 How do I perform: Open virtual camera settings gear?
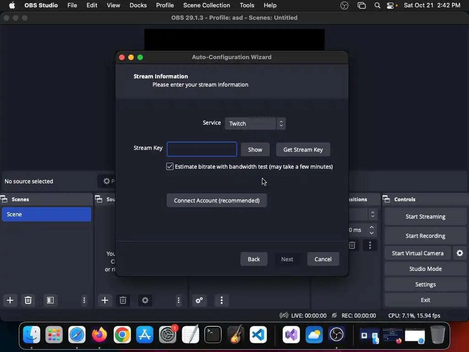coord(460,253)
